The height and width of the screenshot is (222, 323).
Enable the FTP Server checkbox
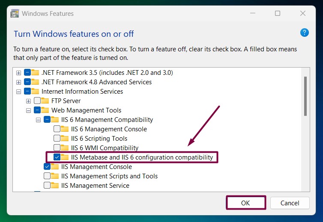[x=37, y=101]
